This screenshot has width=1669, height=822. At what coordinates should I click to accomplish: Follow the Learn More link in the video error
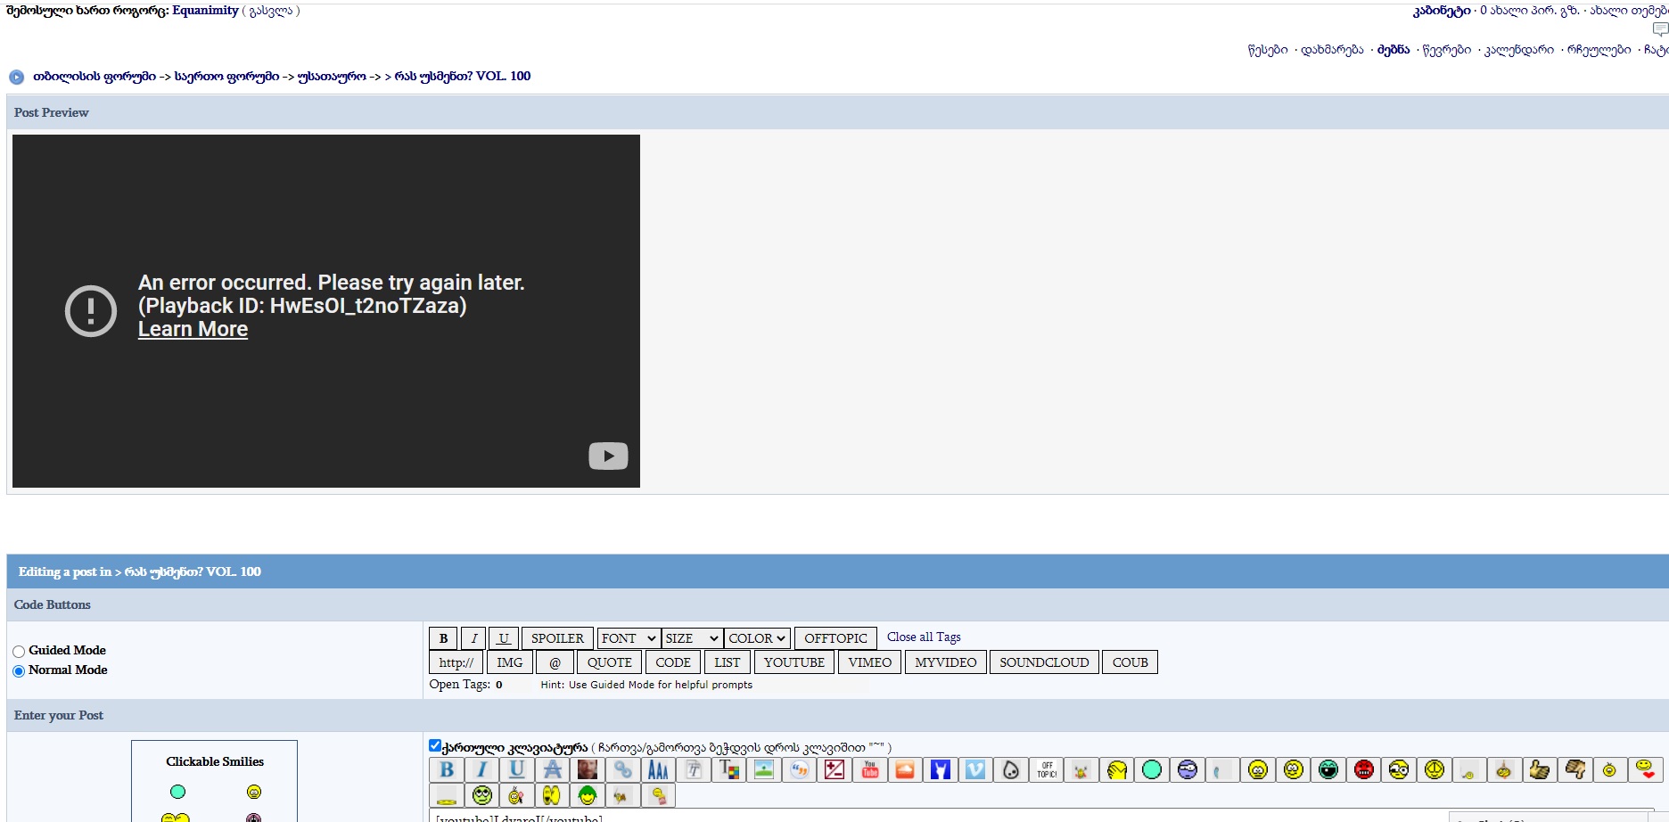[193, 330]
